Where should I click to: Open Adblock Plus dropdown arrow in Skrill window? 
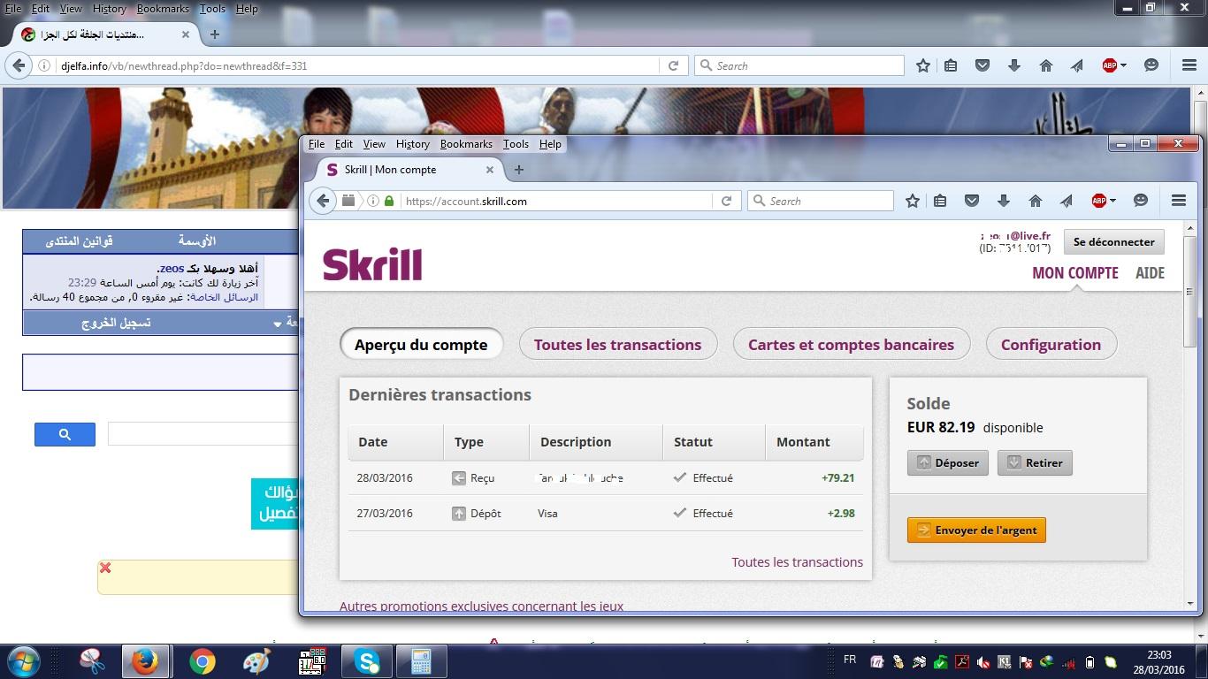pyautogui.click(x=1112, y=201)
